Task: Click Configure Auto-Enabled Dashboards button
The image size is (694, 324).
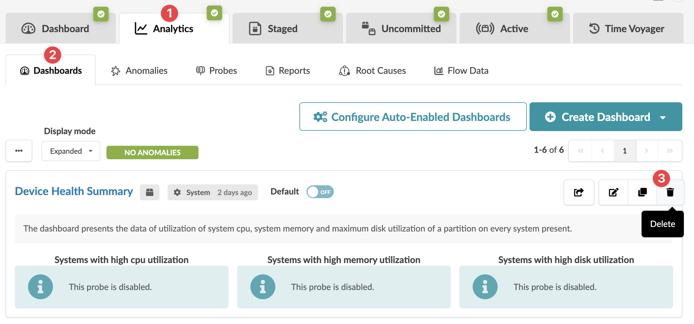Action: pos(413,117)
